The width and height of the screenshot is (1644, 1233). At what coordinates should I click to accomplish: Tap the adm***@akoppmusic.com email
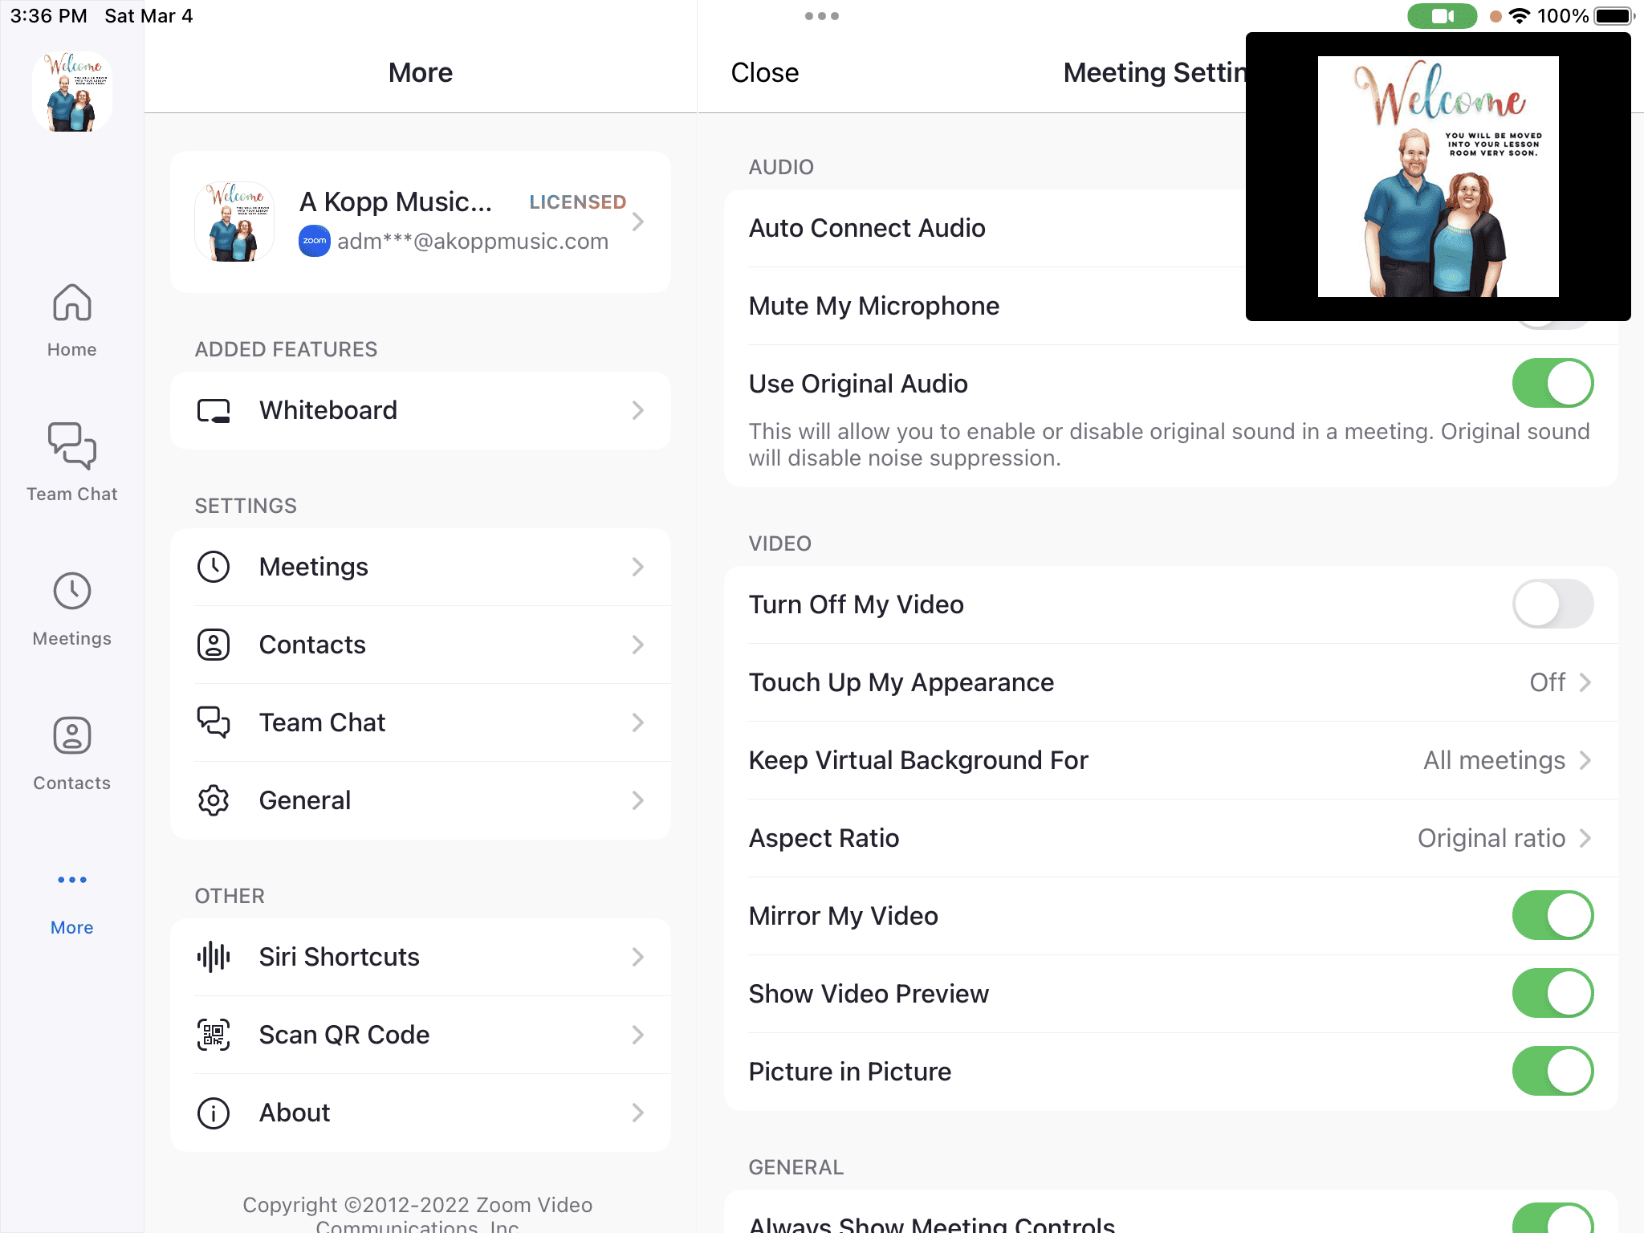coord(473,242)
